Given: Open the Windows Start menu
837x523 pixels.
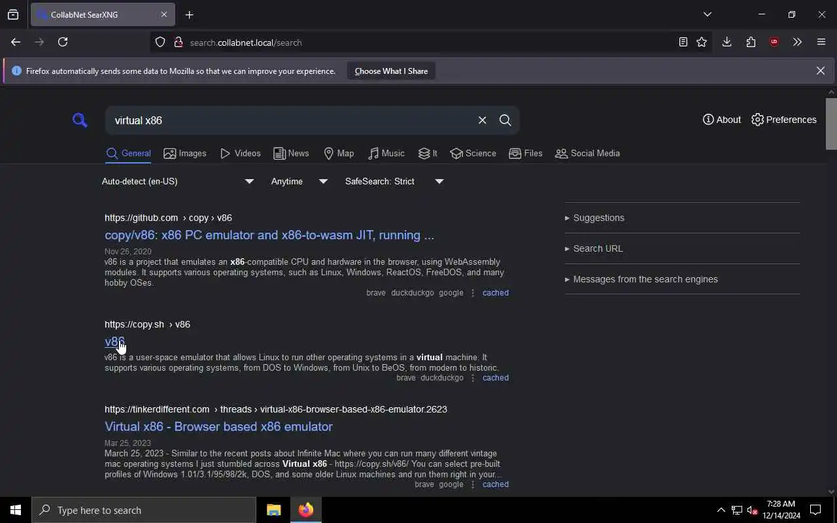Looking at the screenshot, I should coord(16,510).
